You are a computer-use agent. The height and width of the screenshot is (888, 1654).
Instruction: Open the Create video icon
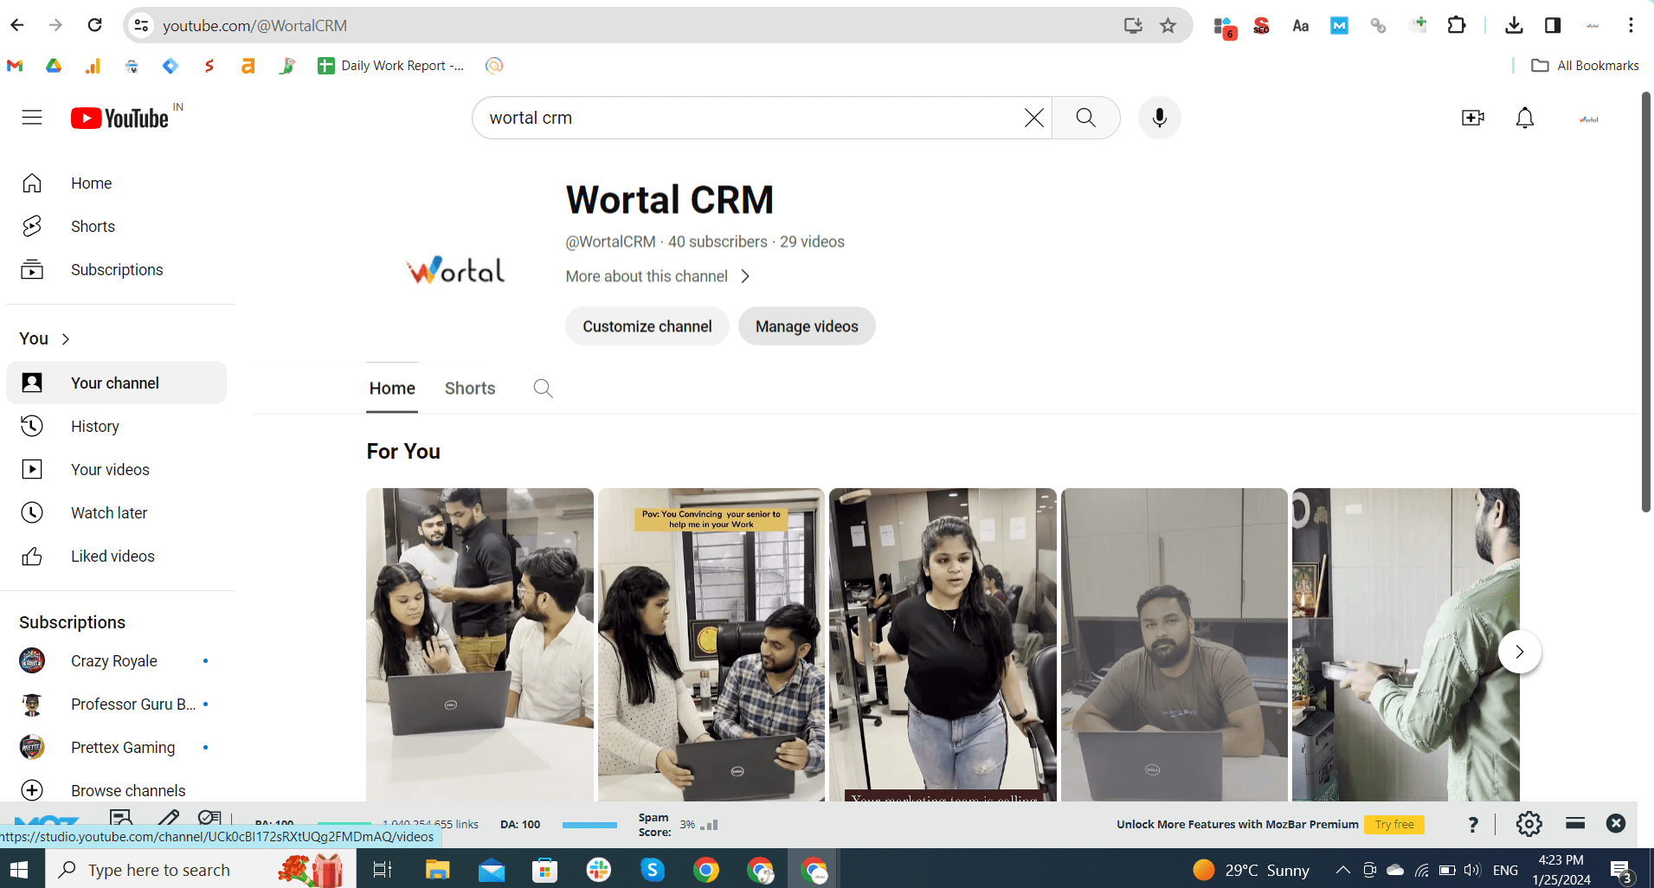pos(1472,118)
